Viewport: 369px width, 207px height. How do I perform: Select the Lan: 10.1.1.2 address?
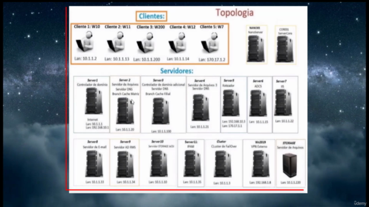point(85,59)
